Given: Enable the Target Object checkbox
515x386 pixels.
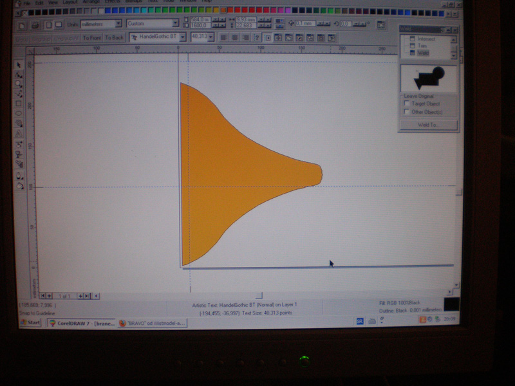Looking at the screenshot, I should [406, 103].
